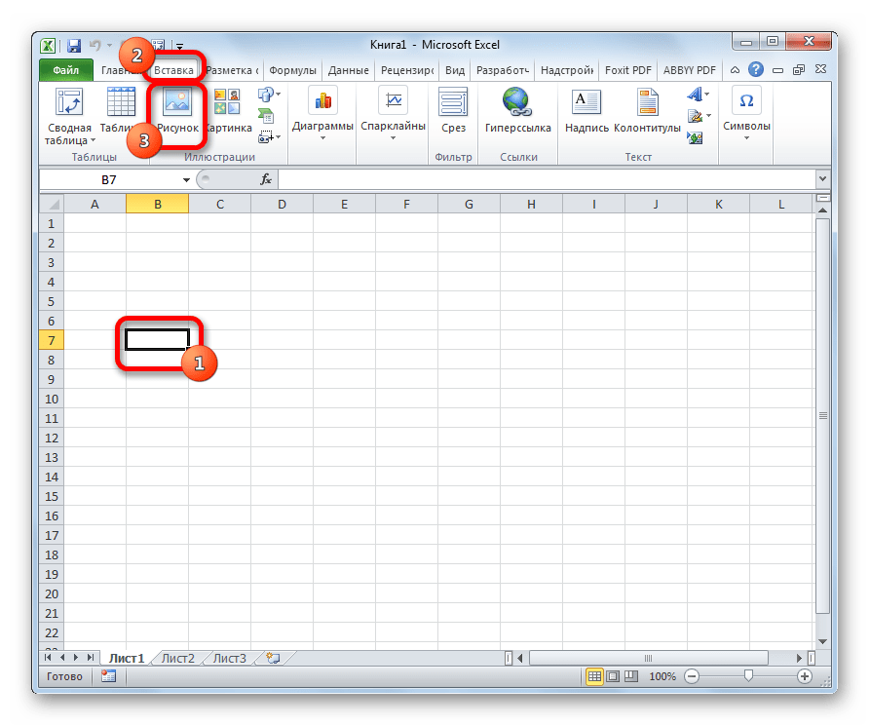Click the zoom slider handle

(x=747, y=676)
